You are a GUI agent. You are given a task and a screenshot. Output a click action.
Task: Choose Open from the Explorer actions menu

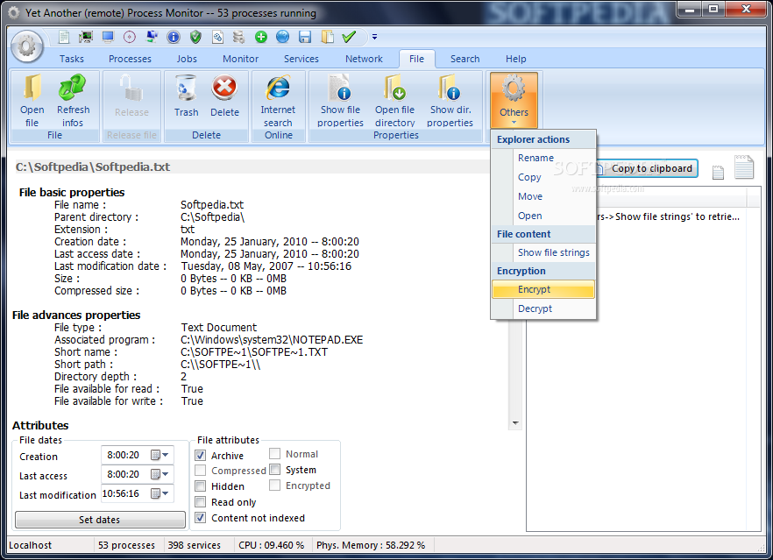(x=543, y=216)
